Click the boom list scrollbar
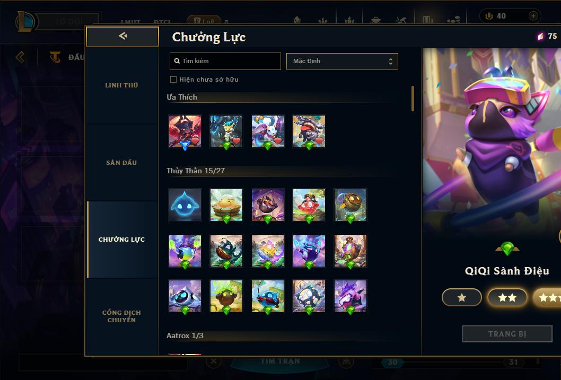Image resolution: width=561 pixels, height=380 pixels. pos(413,98)
